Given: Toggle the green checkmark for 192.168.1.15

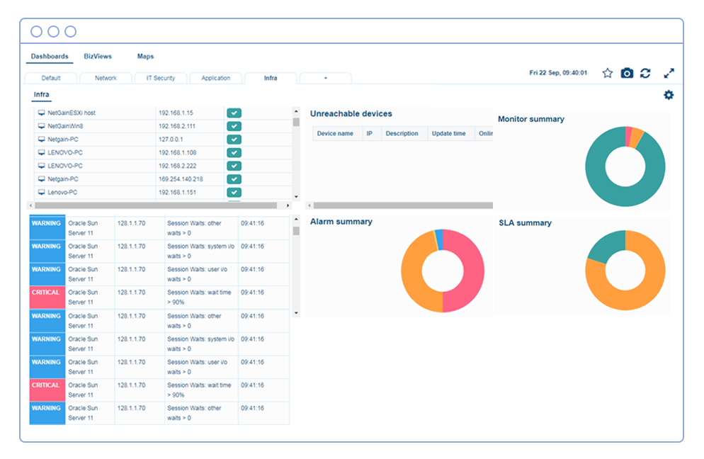Looking at the screenshot, I should click(x=234, y=113).
